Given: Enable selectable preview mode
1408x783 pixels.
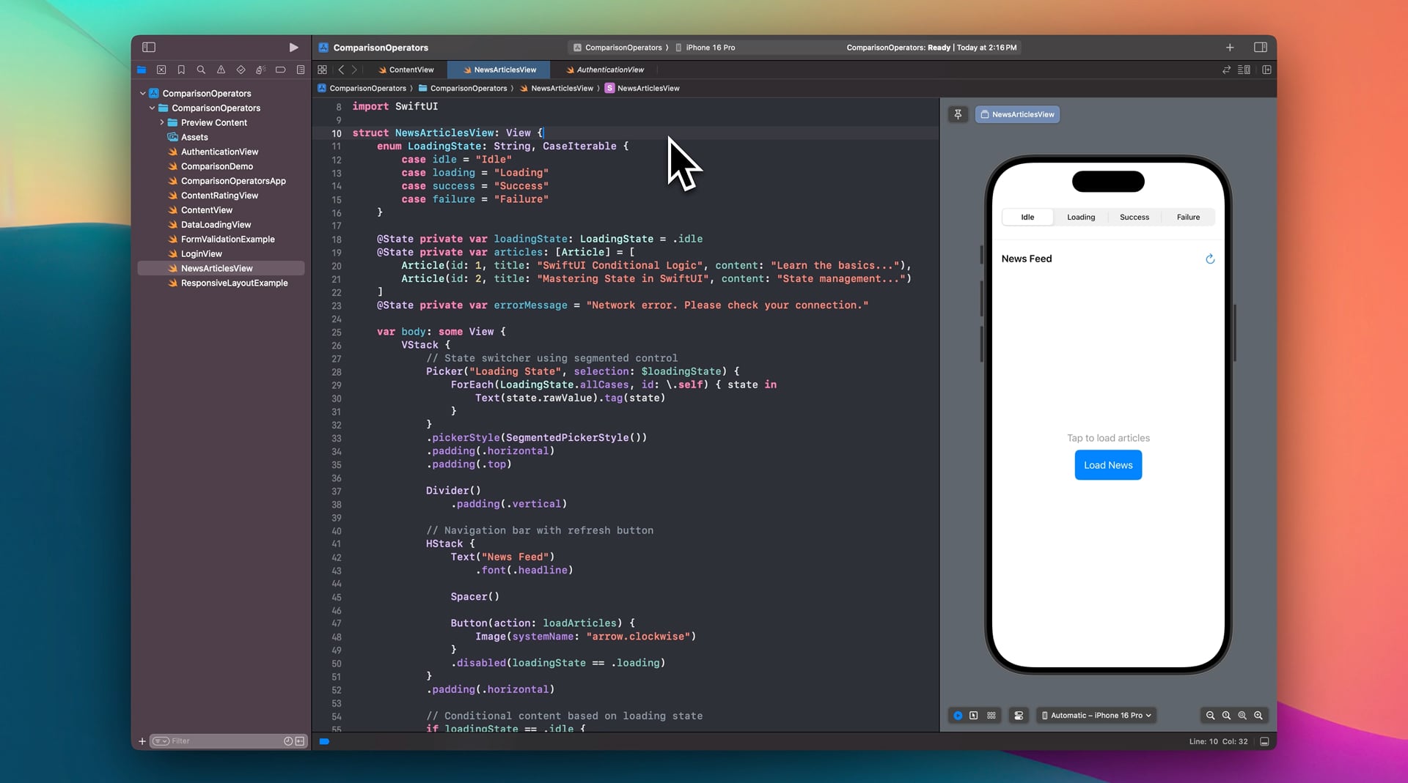Looking at the screenshot, I should (x=974, y=716).
